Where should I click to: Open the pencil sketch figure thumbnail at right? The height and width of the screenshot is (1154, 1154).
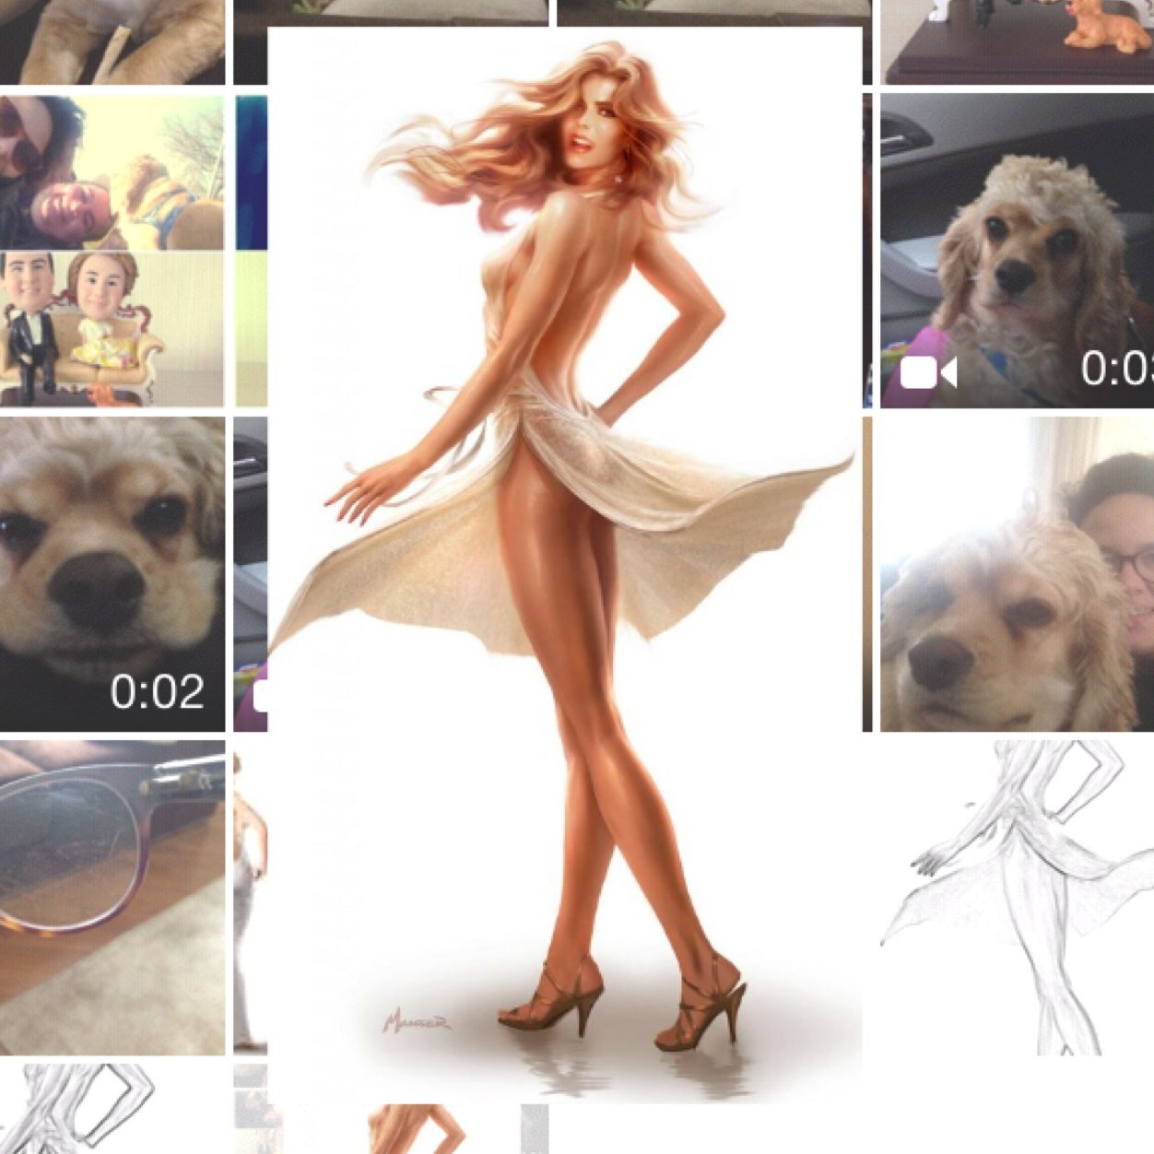click(1017, 898)
